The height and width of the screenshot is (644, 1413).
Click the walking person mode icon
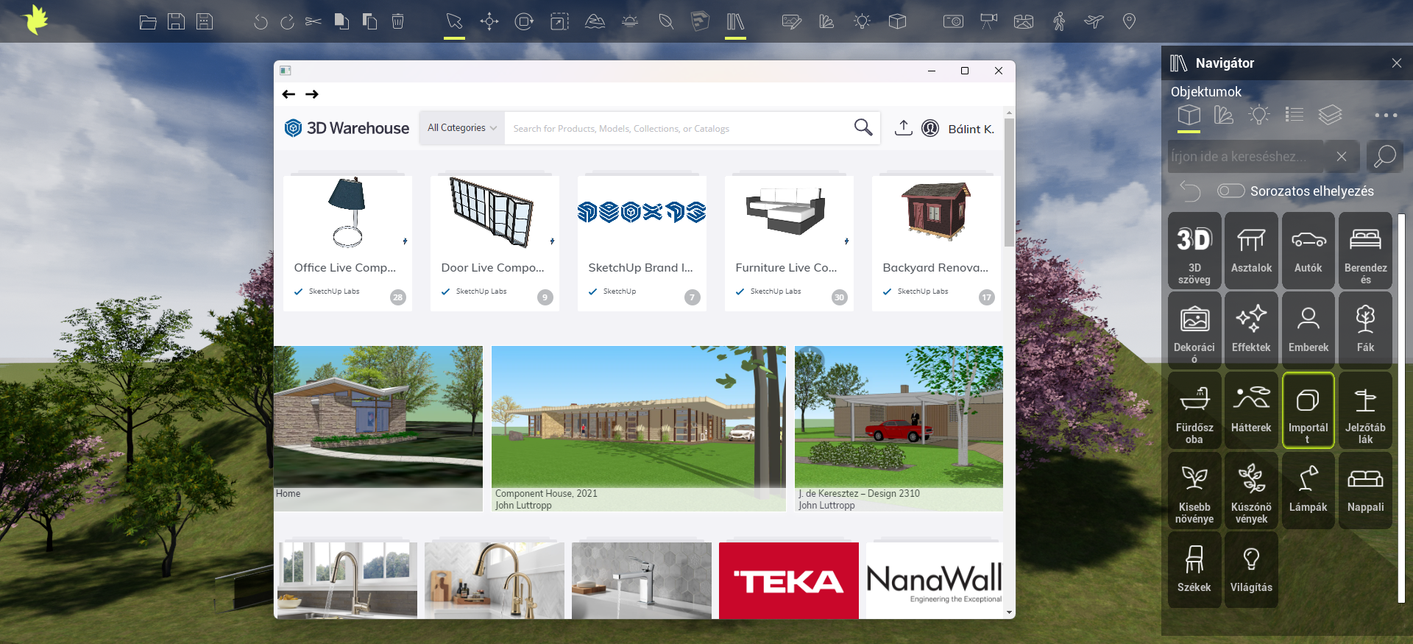[1059, 22]
